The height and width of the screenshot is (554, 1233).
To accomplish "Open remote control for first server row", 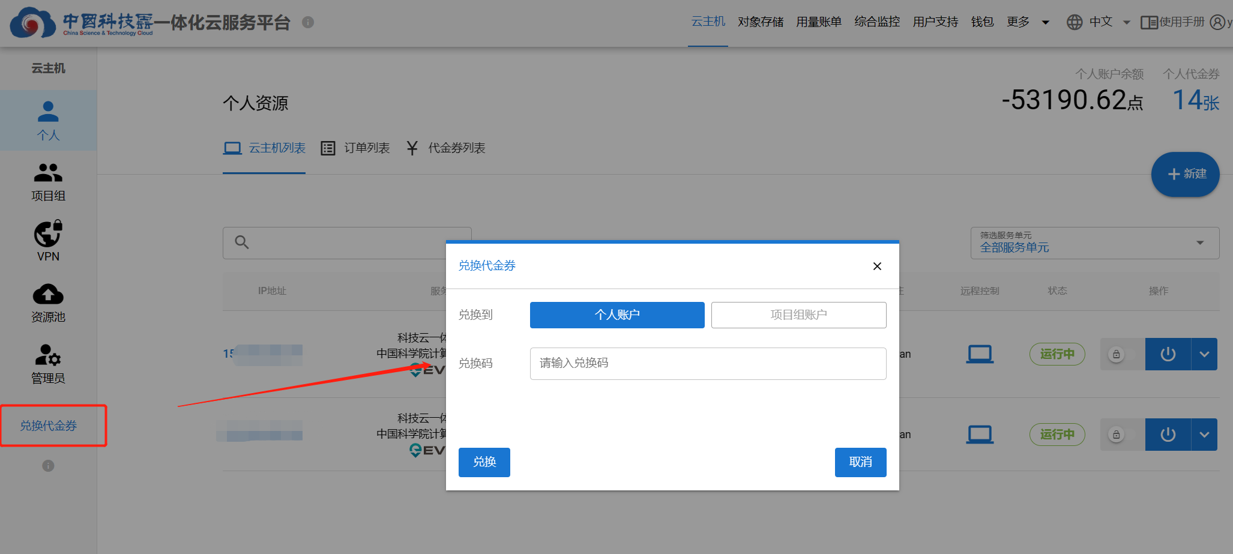I will click(x=980, y=354).
